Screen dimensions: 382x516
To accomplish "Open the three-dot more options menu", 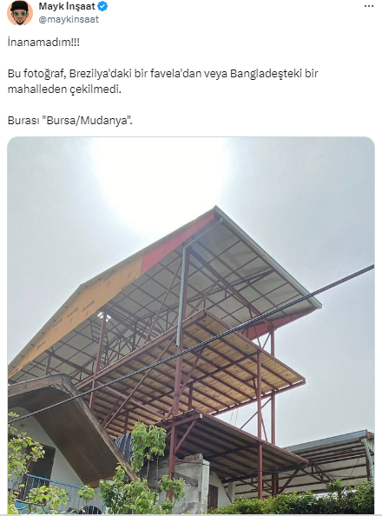I will pos(369,6).
